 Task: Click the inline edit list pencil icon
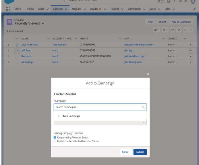[x=179, y=30]
